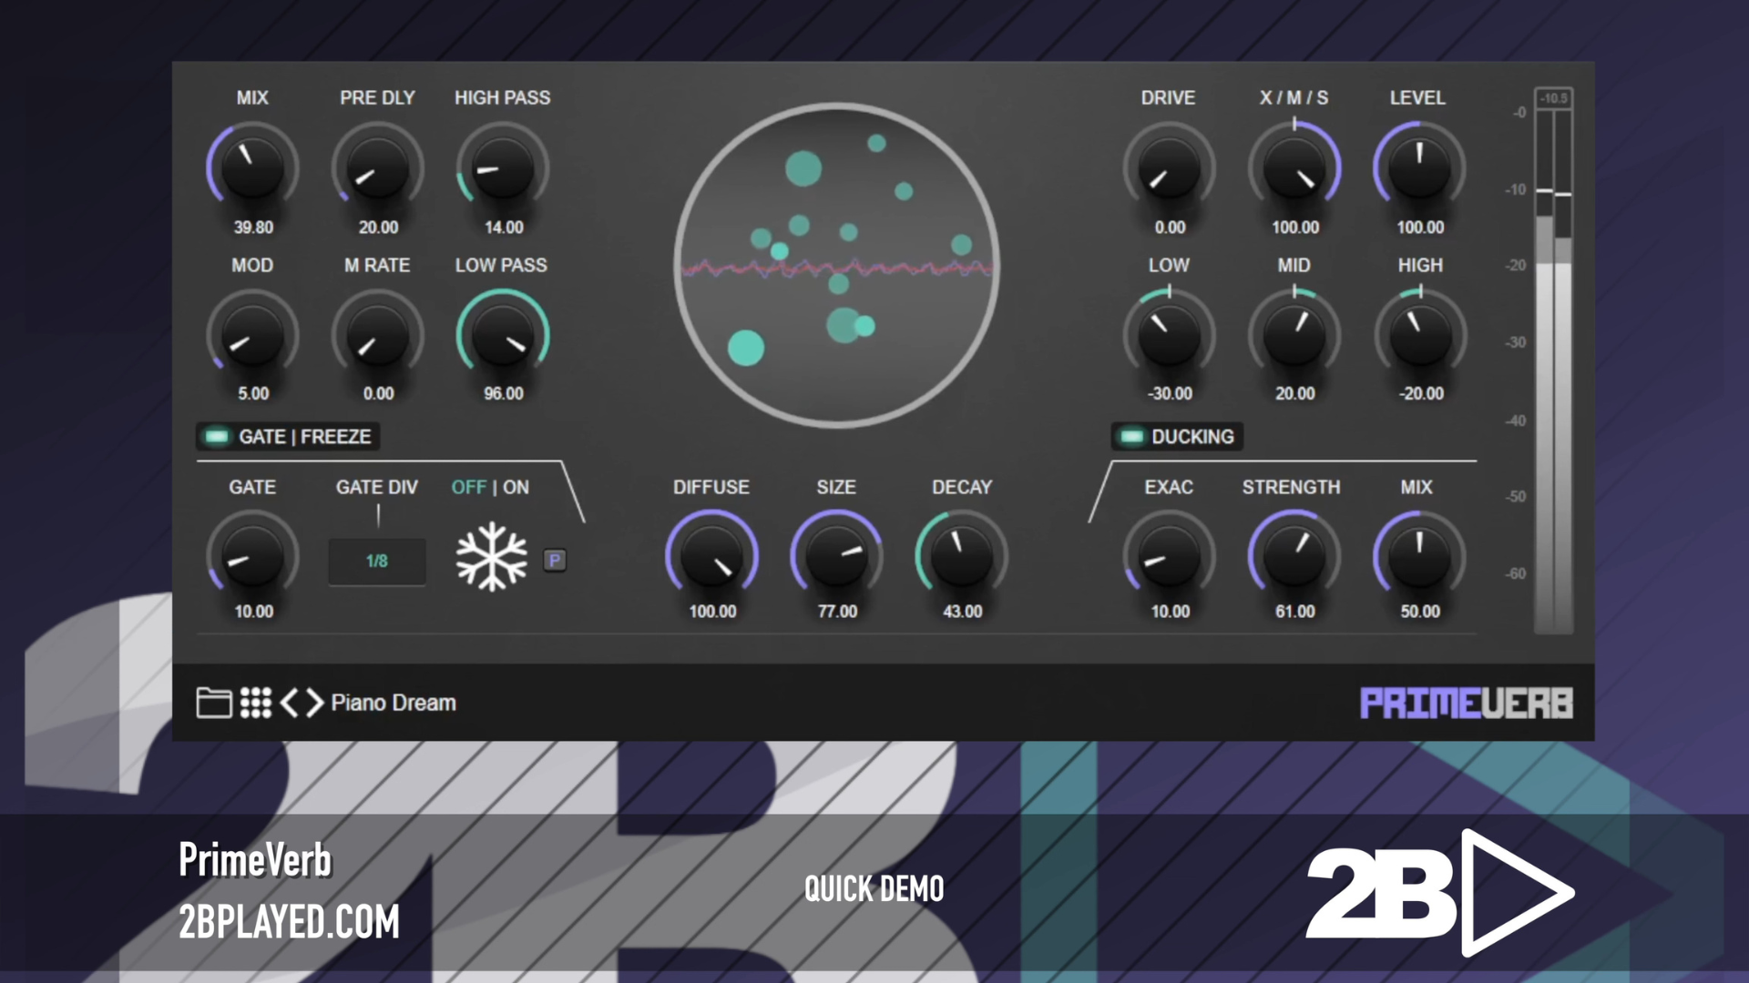Go to previous preset arrow

[290, 703]
